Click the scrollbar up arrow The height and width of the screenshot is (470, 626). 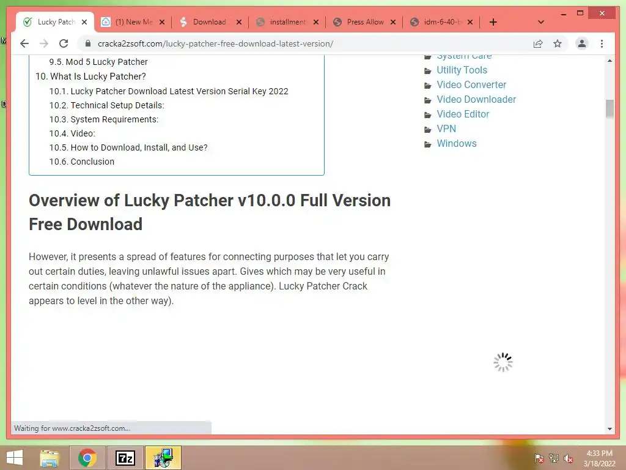coord(609,61)
